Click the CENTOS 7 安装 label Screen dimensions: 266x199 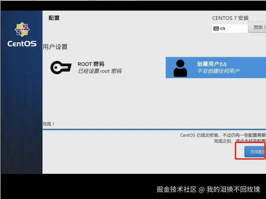[x=230, y=18]
